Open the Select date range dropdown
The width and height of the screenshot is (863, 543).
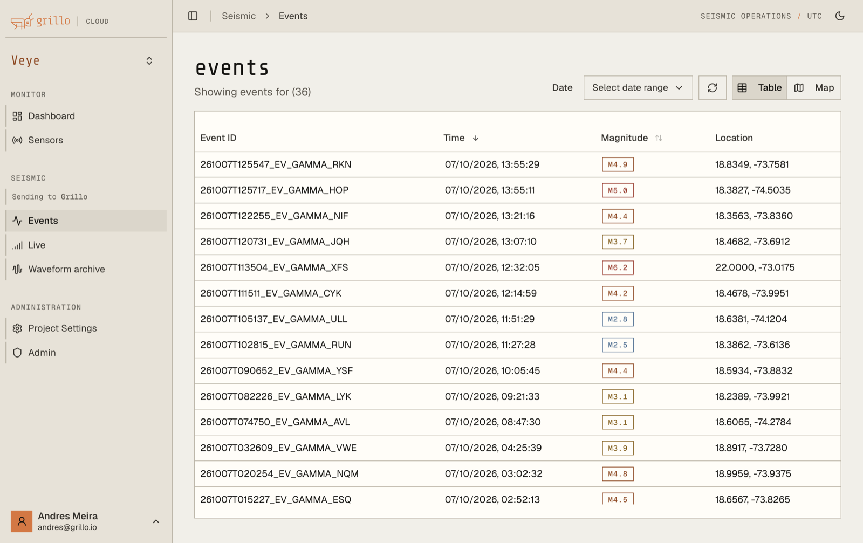click(638, 88)
